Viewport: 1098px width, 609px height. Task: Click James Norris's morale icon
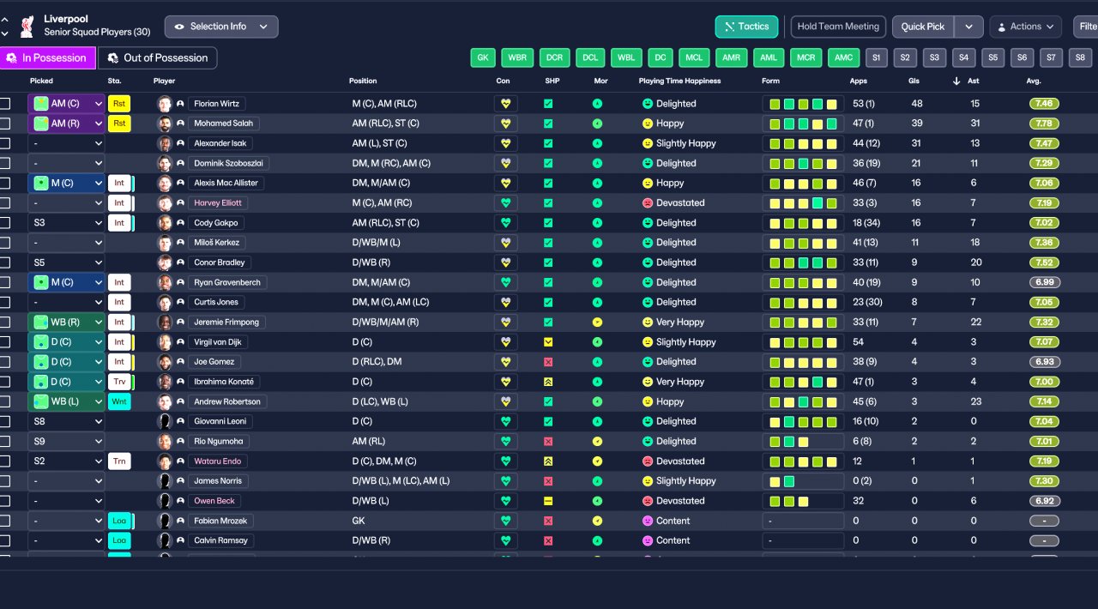(x=597, y=481)
